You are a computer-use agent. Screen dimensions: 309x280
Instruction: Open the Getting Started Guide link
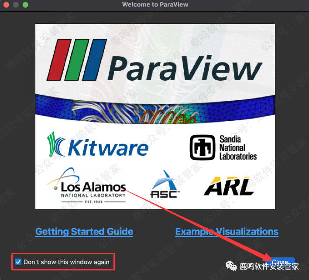coord(84,232)
